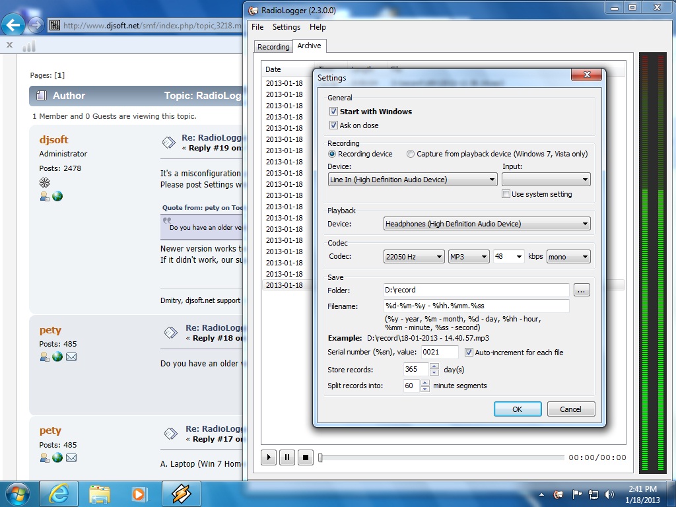The image size is (676, 507).
Task: Open the Help menu
Action: coord(318,26)
